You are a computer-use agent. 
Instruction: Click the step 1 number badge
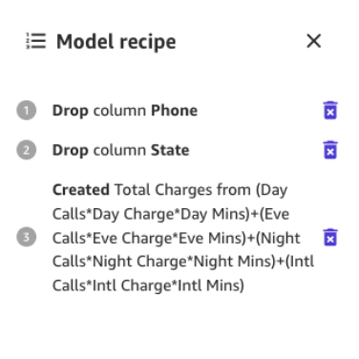point(27,111)
